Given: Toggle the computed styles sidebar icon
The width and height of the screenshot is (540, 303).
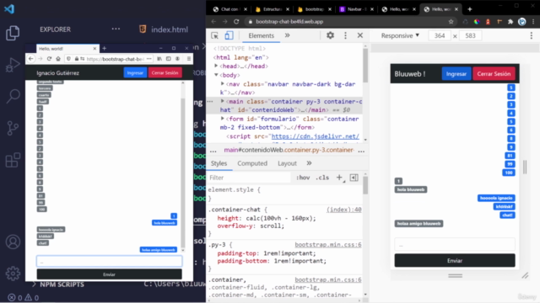Looking at the screenshot, I should pyautogui.click(x=354, y=178).
